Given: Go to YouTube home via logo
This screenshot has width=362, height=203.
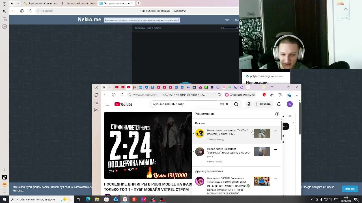Looking at the screenshot, I should (123, 104).
